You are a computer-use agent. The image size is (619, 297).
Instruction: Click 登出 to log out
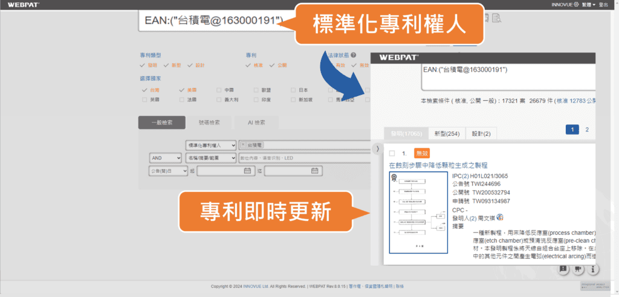click(603, 4)
